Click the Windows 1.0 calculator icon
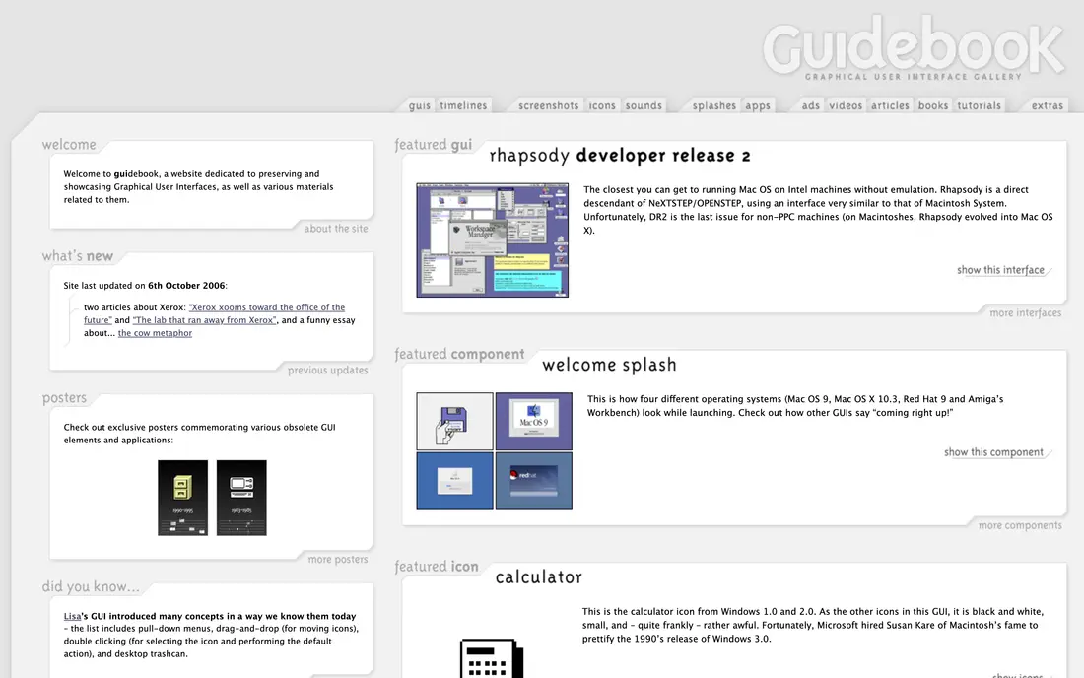 (x=492, y=658)
